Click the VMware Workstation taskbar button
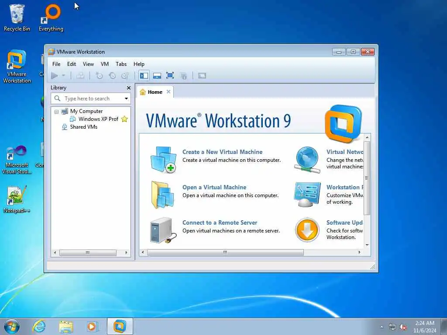 point(120,326)
